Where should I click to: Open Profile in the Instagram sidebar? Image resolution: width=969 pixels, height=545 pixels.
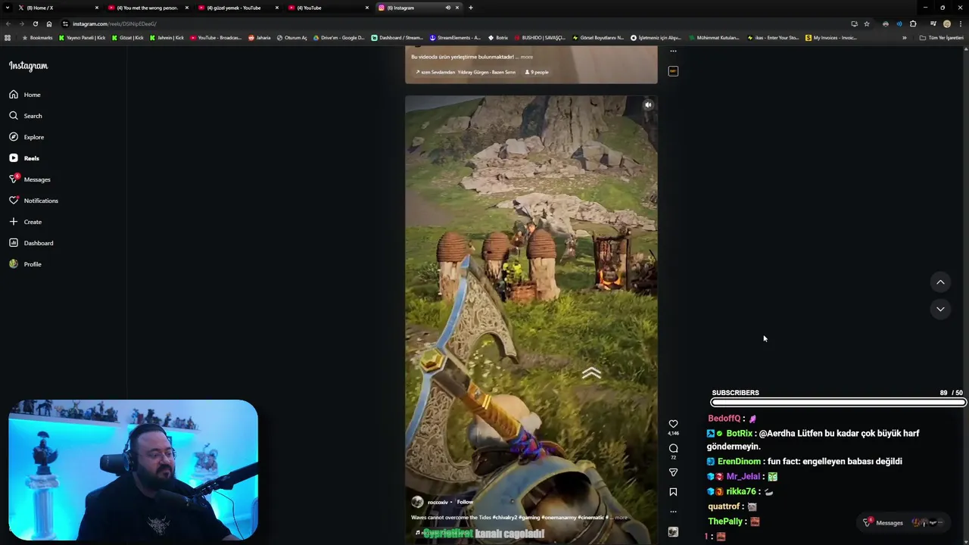pyautogui.click(x=25, y=264)
